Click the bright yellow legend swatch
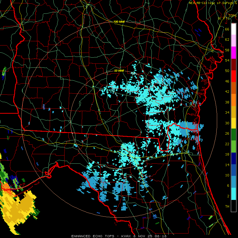 (x=234, y=123)
